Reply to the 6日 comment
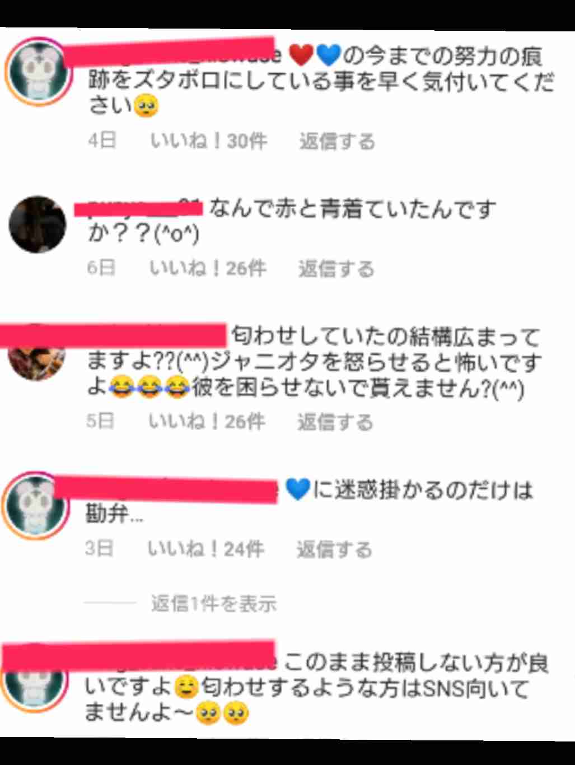The height and width of the screenshot is (765, 575). [x=336, y=269]
